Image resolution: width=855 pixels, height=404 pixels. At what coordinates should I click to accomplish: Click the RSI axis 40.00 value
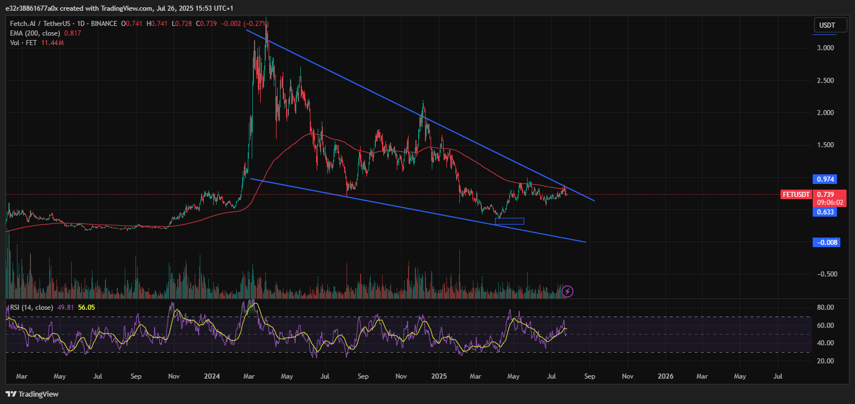[826, 343]
